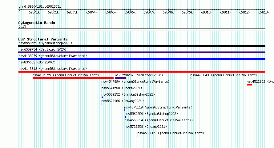Click the 69804k ruler label

pos(92,12)
